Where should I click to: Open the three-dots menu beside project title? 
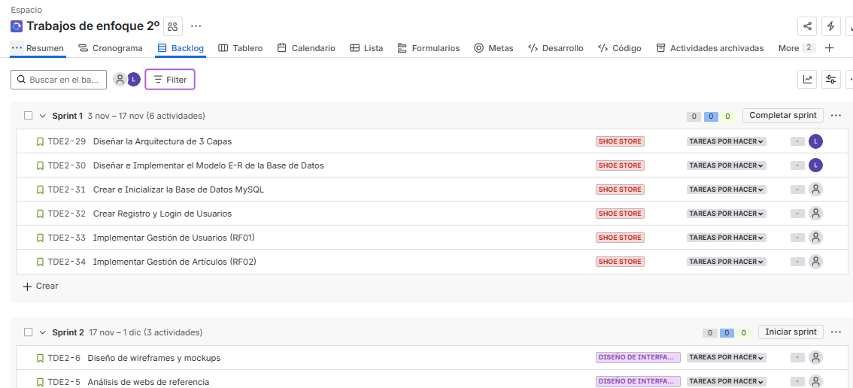[196, 26]
